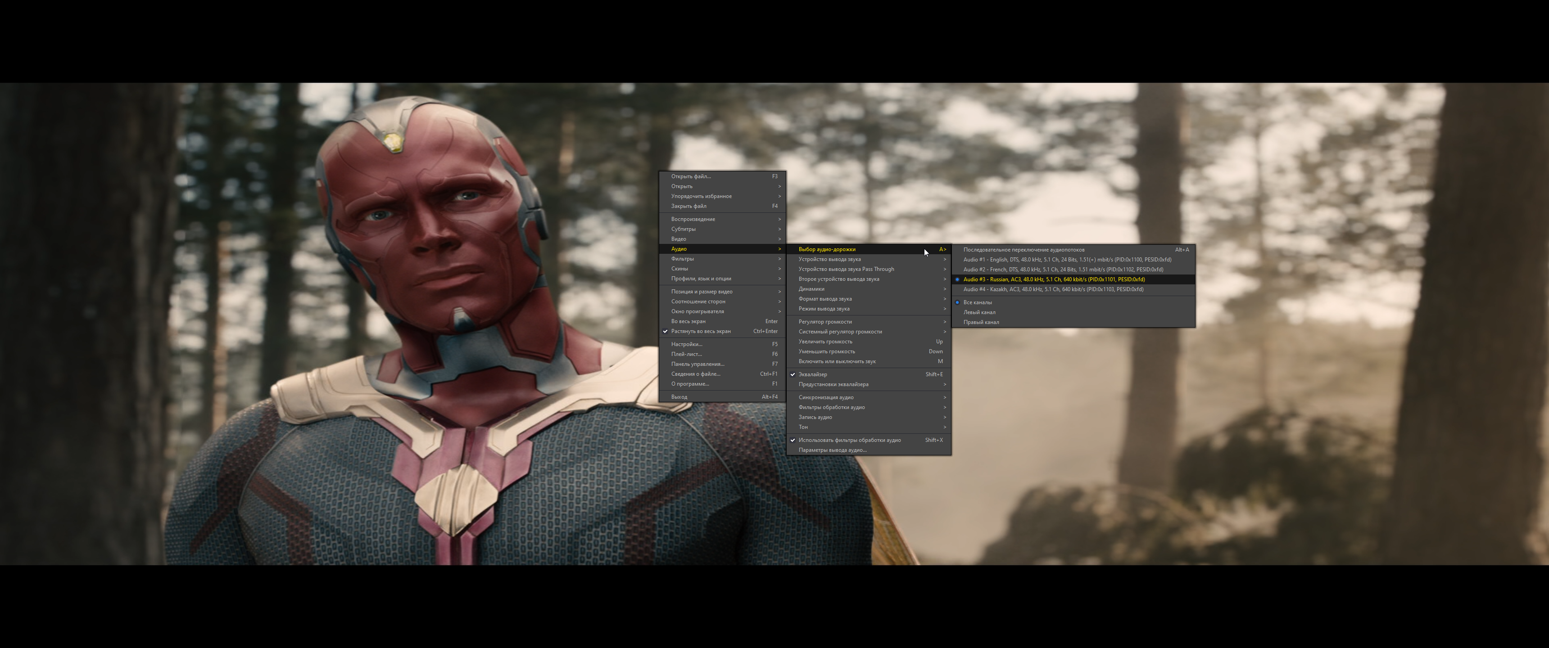Viewport: 1549px width, 648px height.
Task: Expand 'Видео' submenu
Action: coord(722,238)
